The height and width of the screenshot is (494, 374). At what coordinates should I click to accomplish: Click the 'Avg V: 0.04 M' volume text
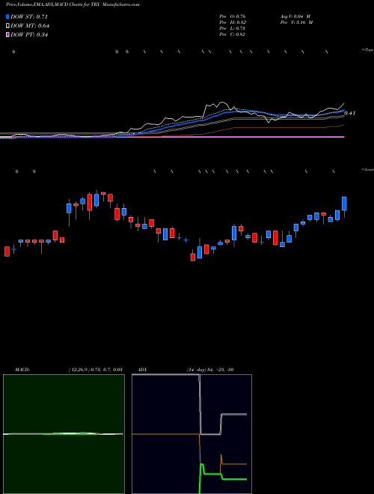[295, 16]
